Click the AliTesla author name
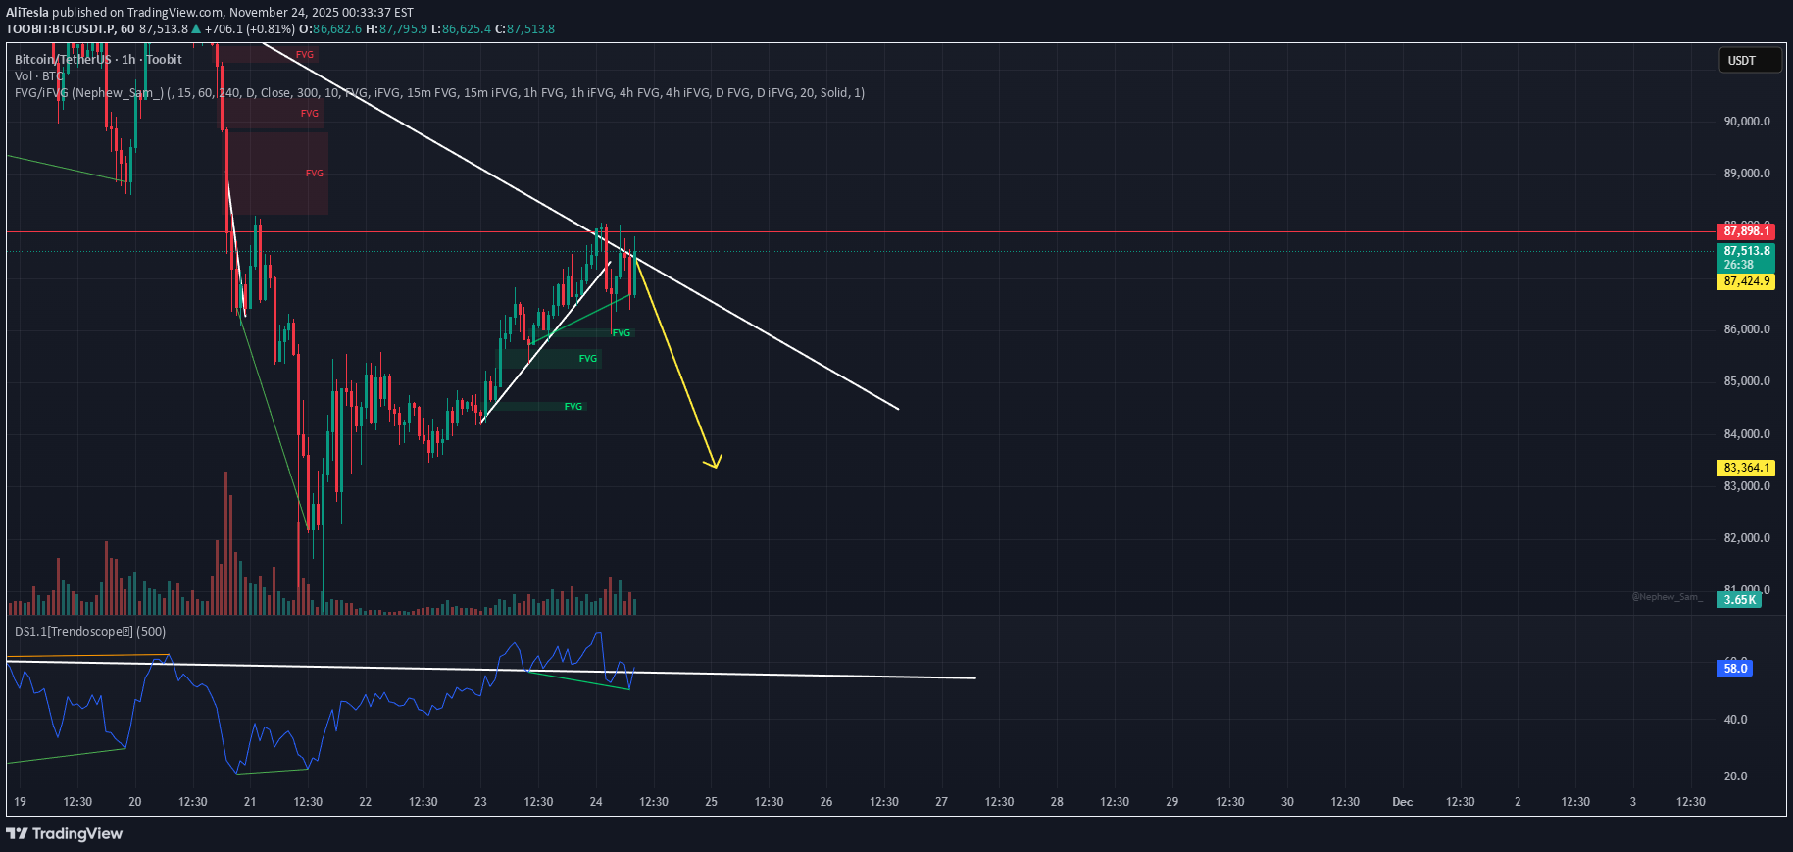Viewport: 1793px width, 852px height. 27,13
